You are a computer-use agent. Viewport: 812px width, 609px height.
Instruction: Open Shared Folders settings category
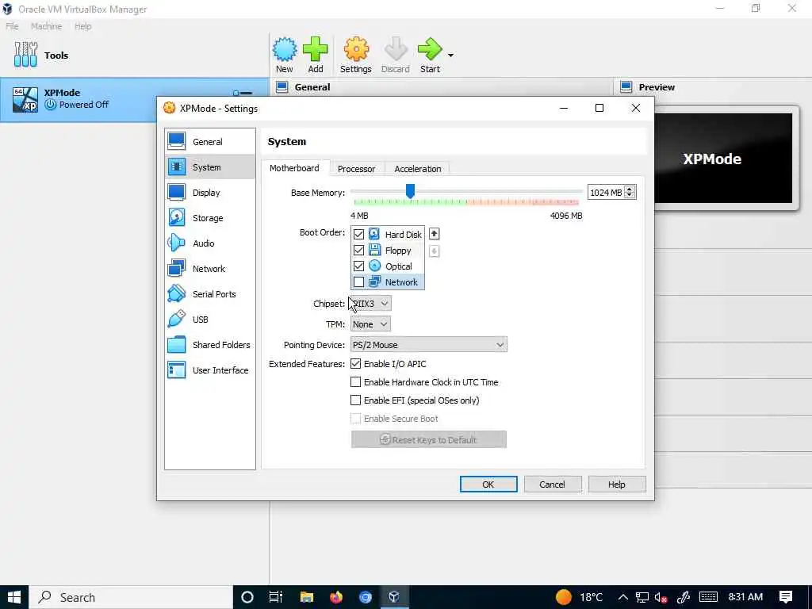[209, 344]
